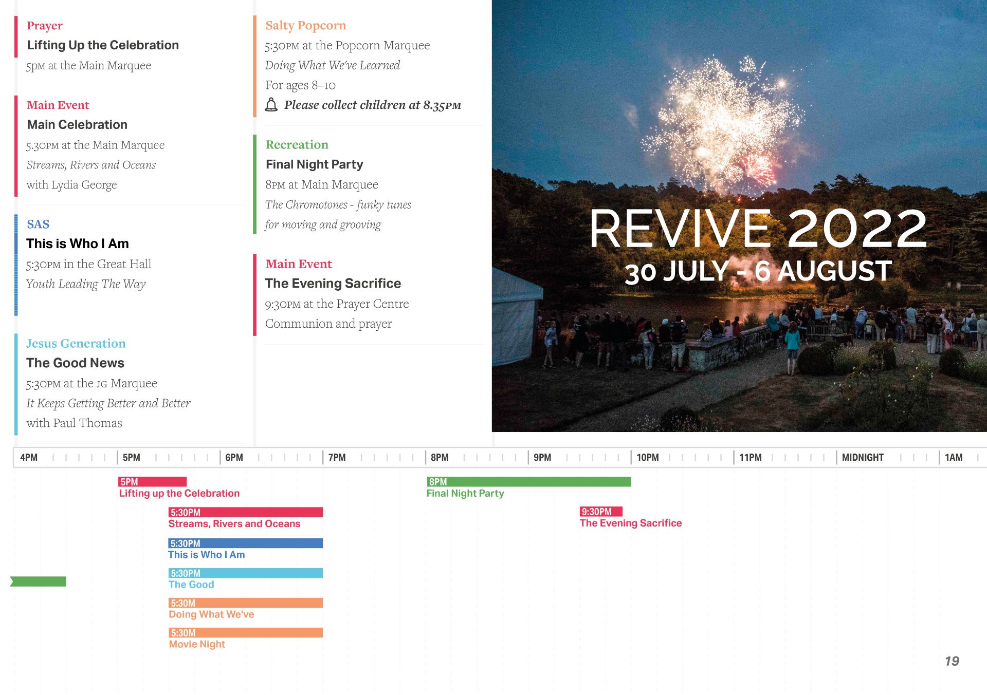Viewport: 987px width, 695px height.
Task: Click '5:30PM at the Popcorn Marquee' line
Action: point(348,46)
